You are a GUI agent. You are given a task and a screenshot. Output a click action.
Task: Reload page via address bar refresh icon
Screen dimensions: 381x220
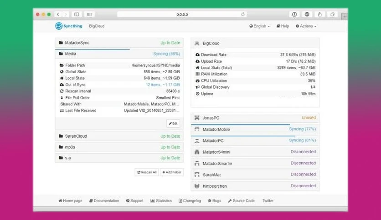(x=243, y=14)
